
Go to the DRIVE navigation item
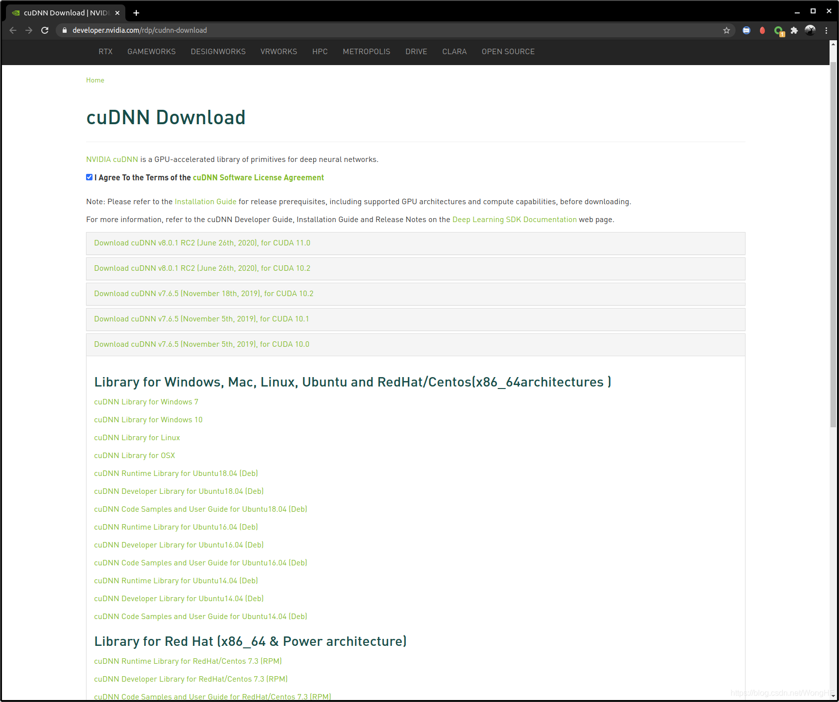[416, 52]
